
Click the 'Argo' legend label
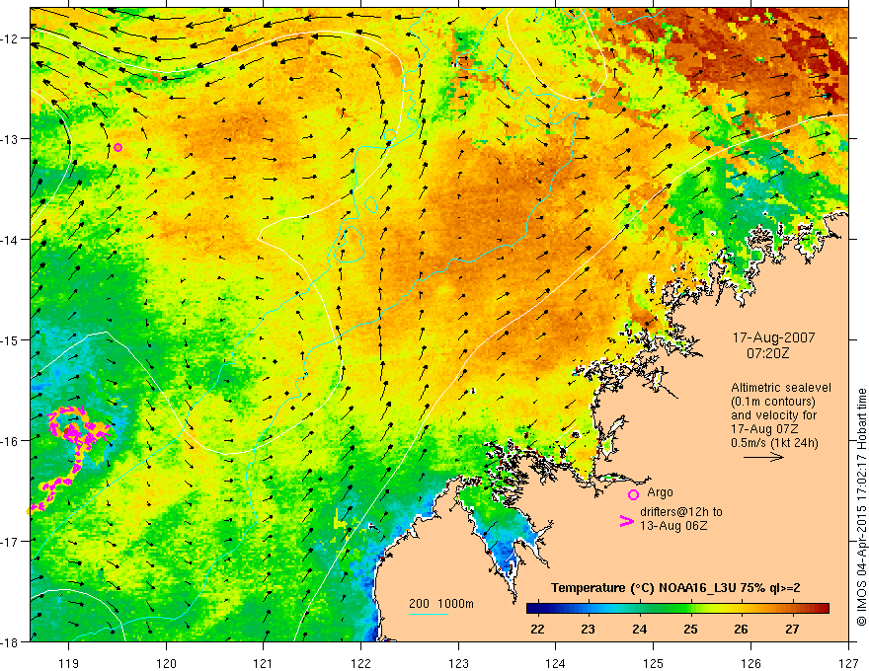pyautogui.click(x=660, y=492)
